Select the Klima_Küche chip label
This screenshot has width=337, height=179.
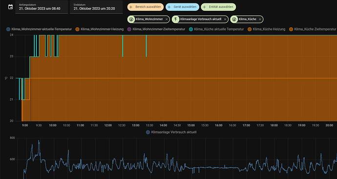tap(247, 19)
